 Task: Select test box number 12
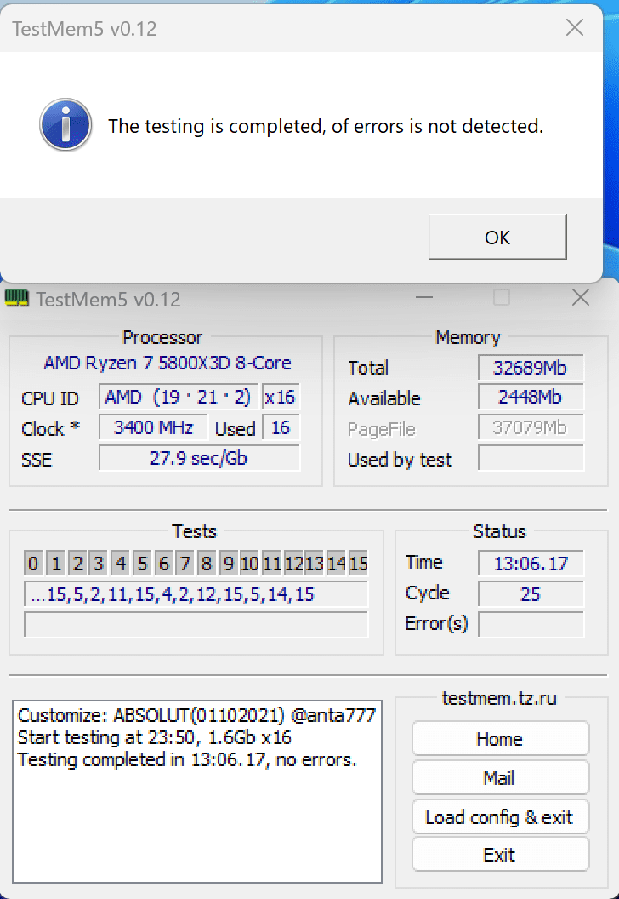coord(293,564)
